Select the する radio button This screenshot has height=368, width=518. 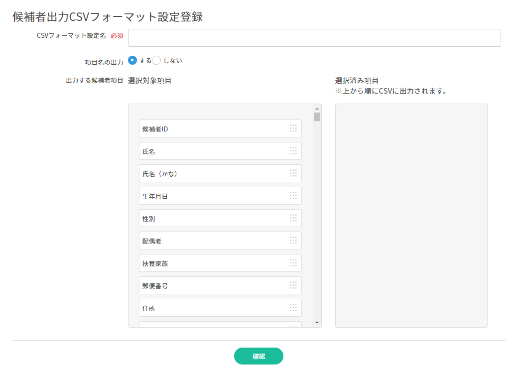[x=132, y=60]
